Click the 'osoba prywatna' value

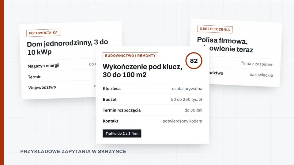(x=187, y=89)
